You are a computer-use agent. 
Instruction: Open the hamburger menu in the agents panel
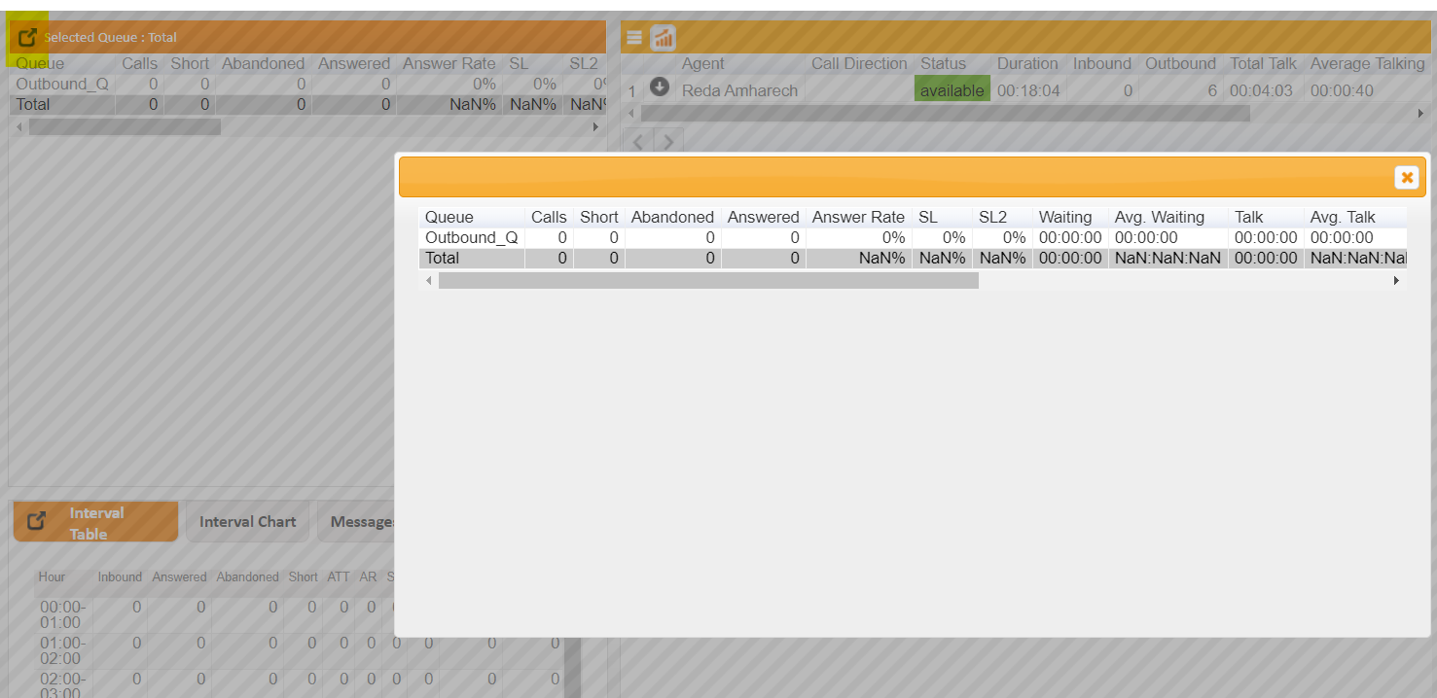(634, 38)
